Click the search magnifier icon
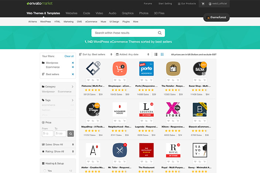Screen dimensions: 260x173 pos(160,33)
